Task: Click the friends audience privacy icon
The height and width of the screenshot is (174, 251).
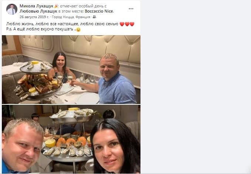Action: [94, 17]
